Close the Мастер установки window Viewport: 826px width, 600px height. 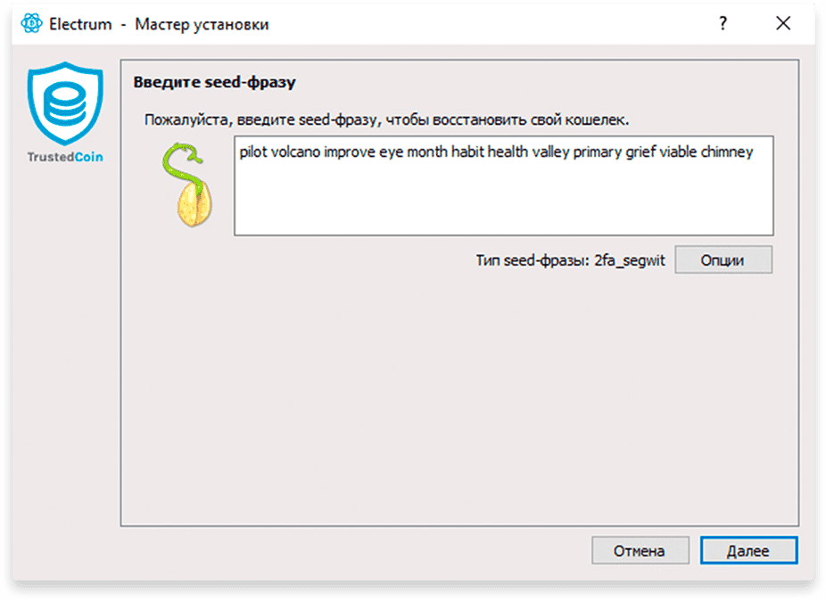(783, 24)
